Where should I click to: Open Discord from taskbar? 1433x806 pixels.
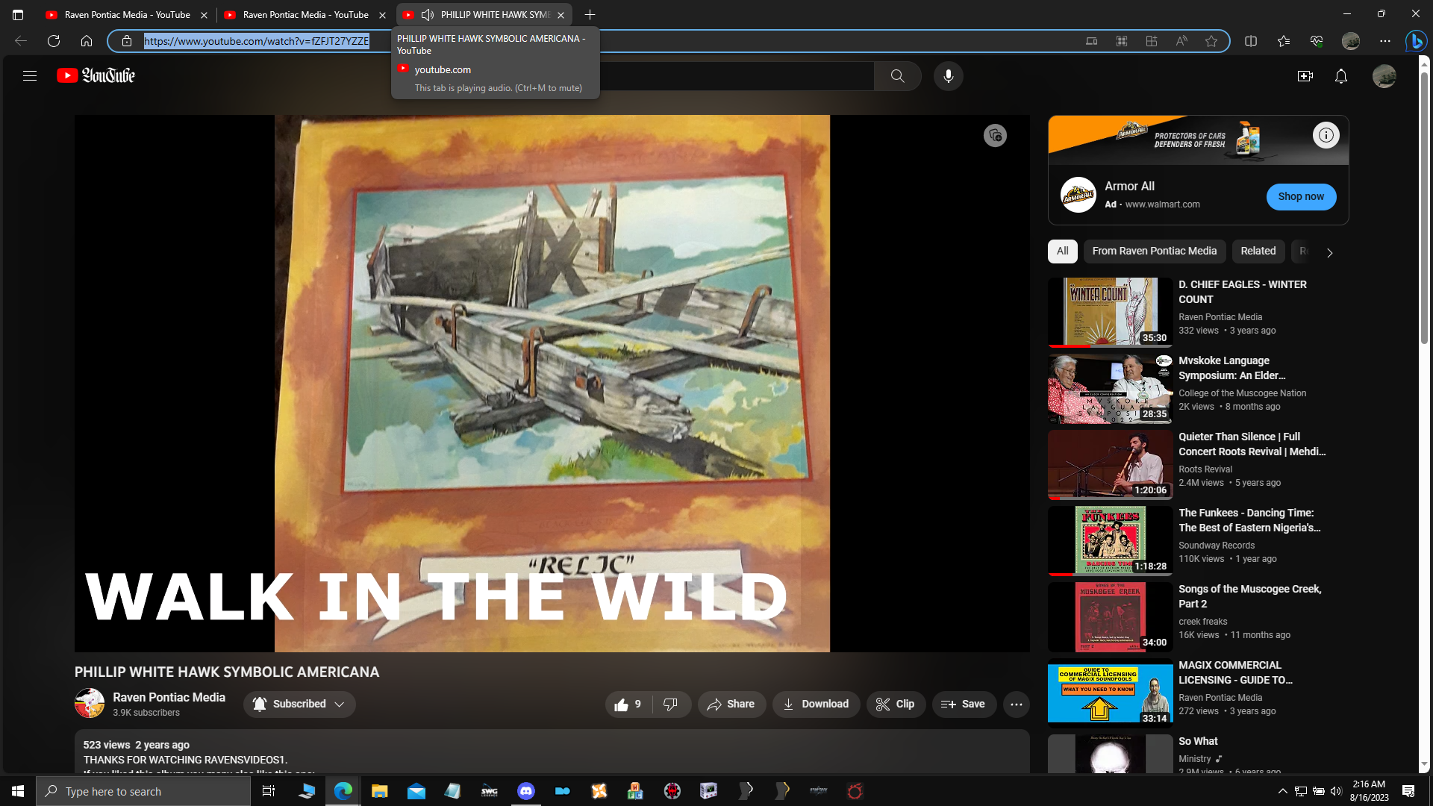pyautogui.click(x=526, y=791)
